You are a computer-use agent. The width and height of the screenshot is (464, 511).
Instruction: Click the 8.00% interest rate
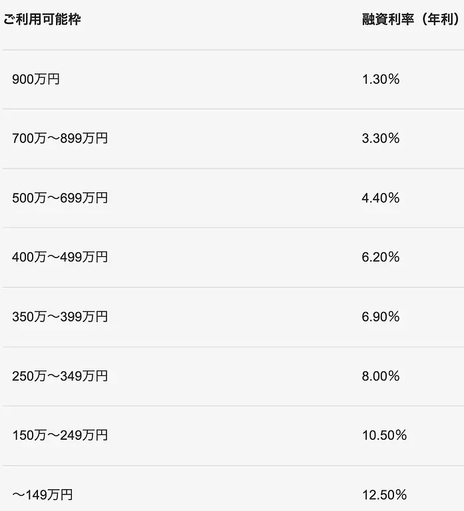click(381, 377)
